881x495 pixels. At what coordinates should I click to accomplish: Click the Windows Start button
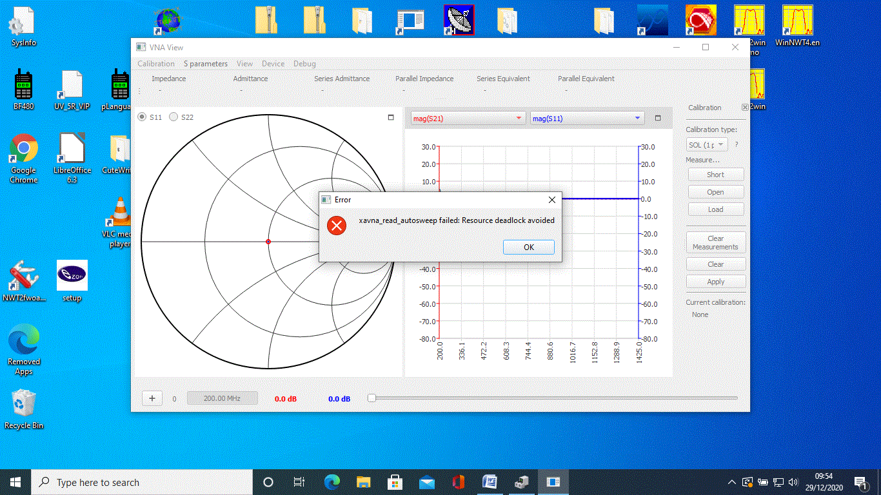click(15, 482)
